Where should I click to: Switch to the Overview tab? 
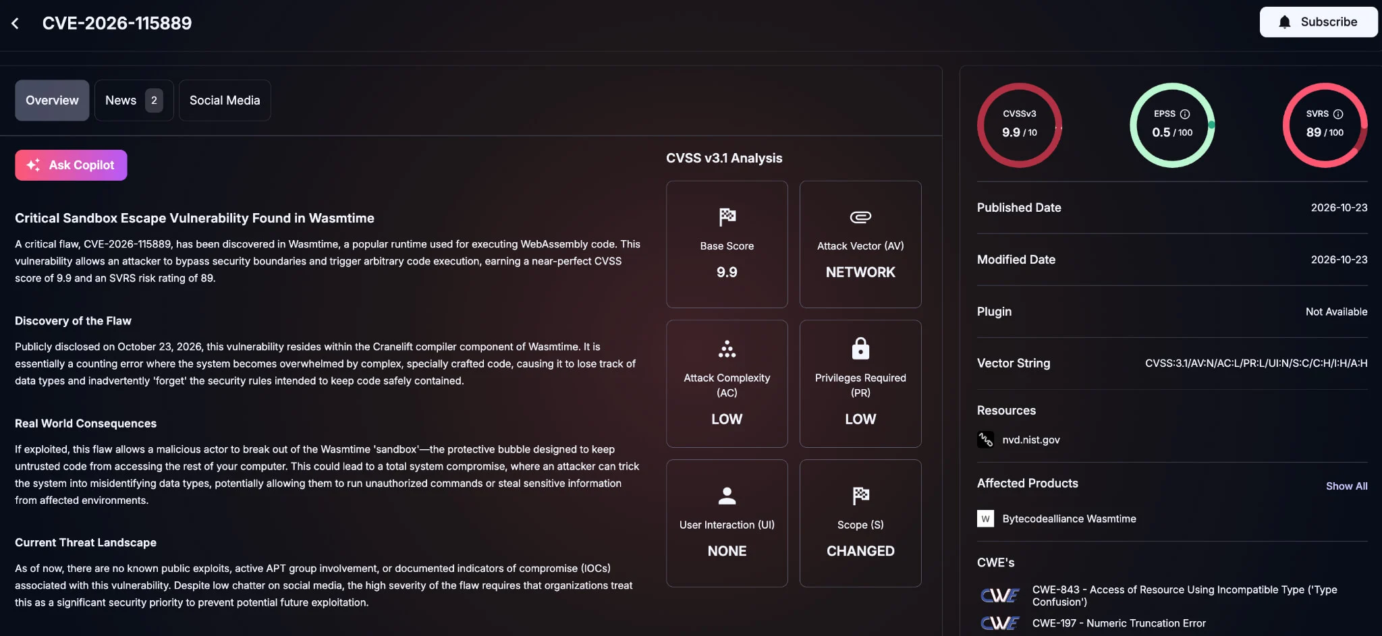[x=52, y=100]
